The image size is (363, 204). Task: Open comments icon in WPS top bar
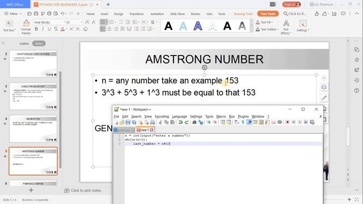pyautogui.click(x=343, y=14)
